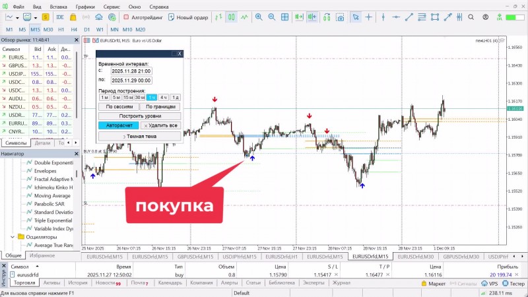Click the По сессиям button
Viewport: 528px width, 297px height.
(119, 107)
